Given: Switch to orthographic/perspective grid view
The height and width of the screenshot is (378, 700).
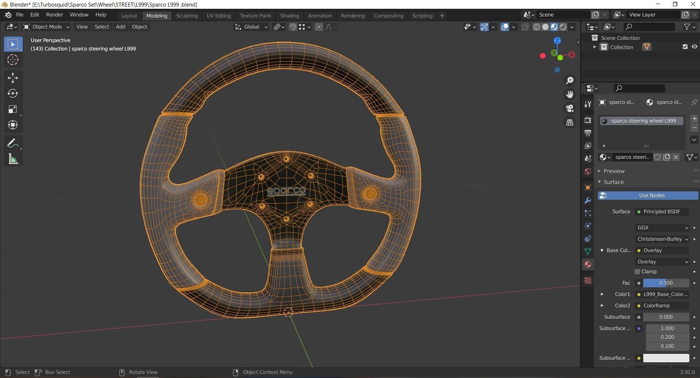Looking at the screenshot, I should click(x=570, y=123).
